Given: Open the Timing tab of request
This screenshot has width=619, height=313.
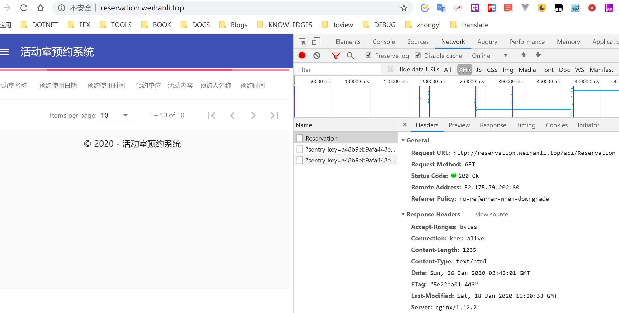Looking at the screenshot, I should (x=526, y=125).
